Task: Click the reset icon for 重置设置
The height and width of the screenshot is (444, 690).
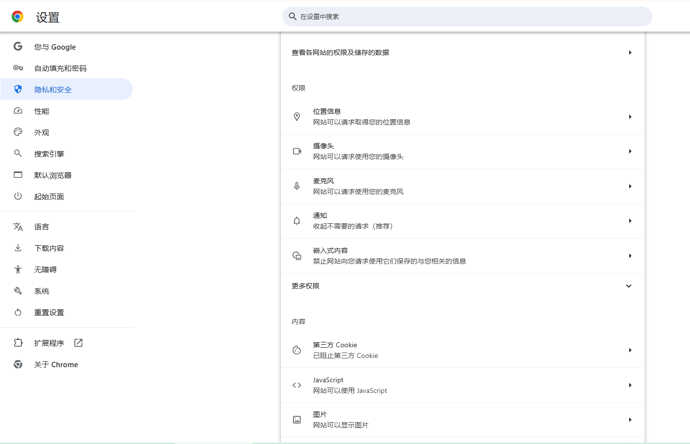Action: pos(18,312)
